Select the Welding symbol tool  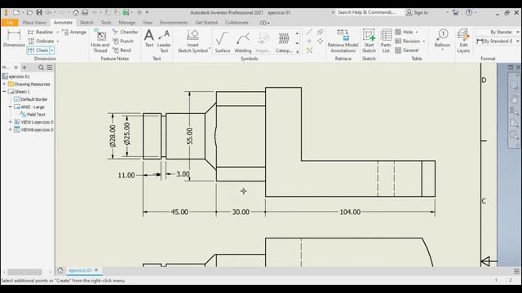[x=243, y=42]
